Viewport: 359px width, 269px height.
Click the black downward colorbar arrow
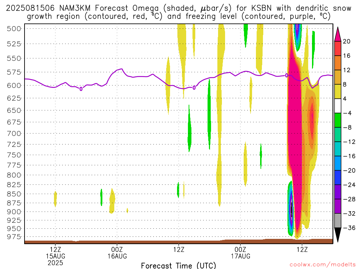338,235
